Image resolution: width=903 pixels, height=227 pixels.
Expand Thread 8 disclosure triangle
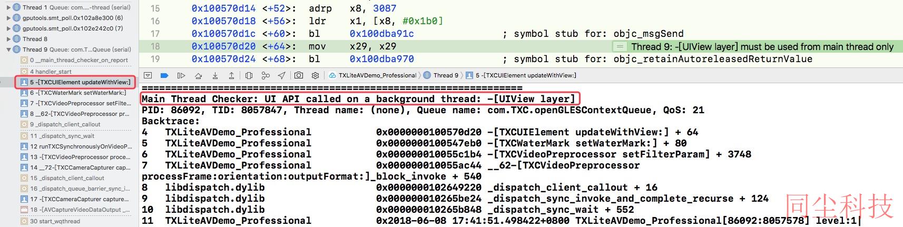(x=8, y=39)
